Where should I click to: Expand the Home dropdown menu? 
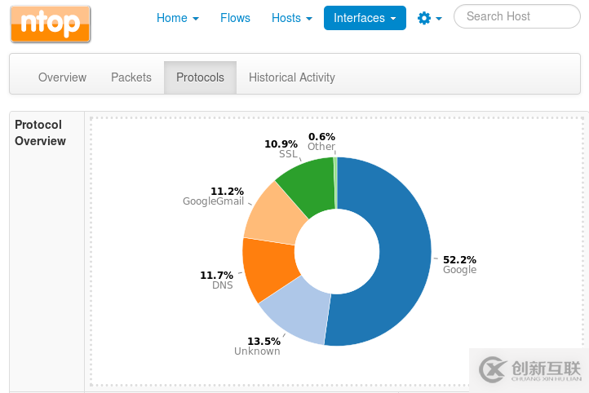point(177,18)
